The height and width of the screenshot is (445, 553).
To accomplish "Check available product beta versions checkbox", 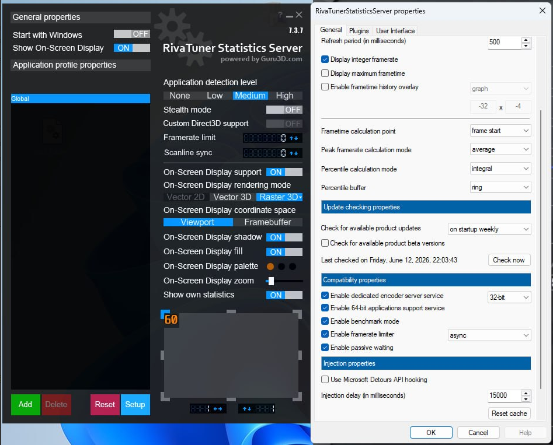I will coord(325,243).
